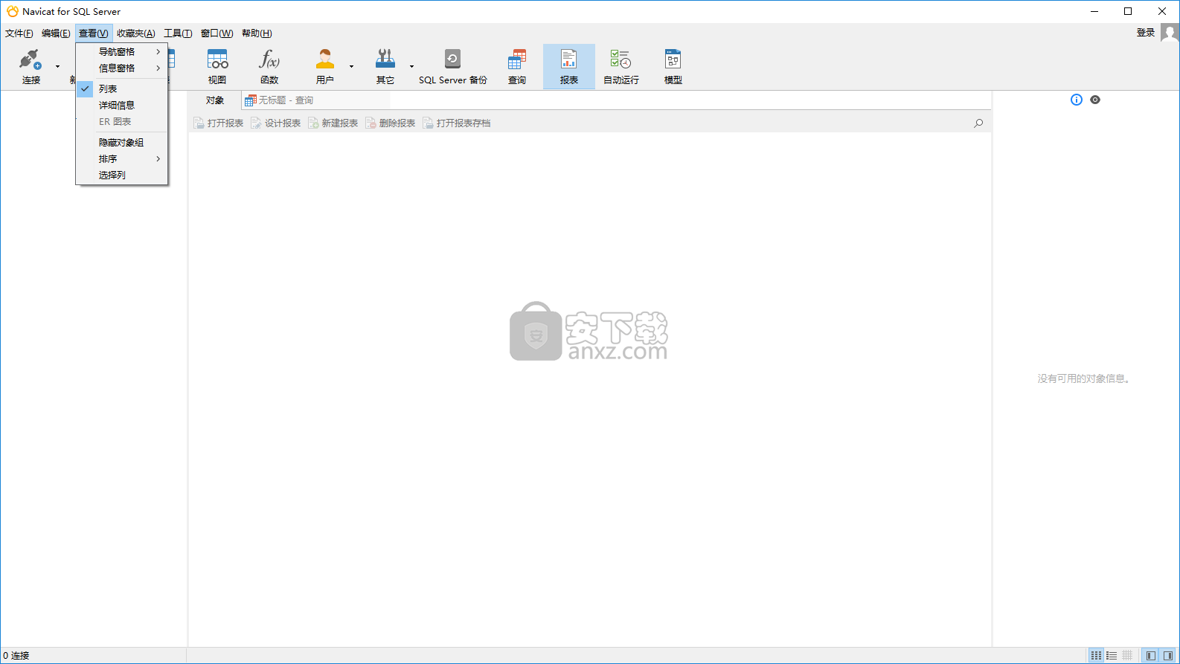
Task: Open the 文件(F) menu
Action: (19, 33)
